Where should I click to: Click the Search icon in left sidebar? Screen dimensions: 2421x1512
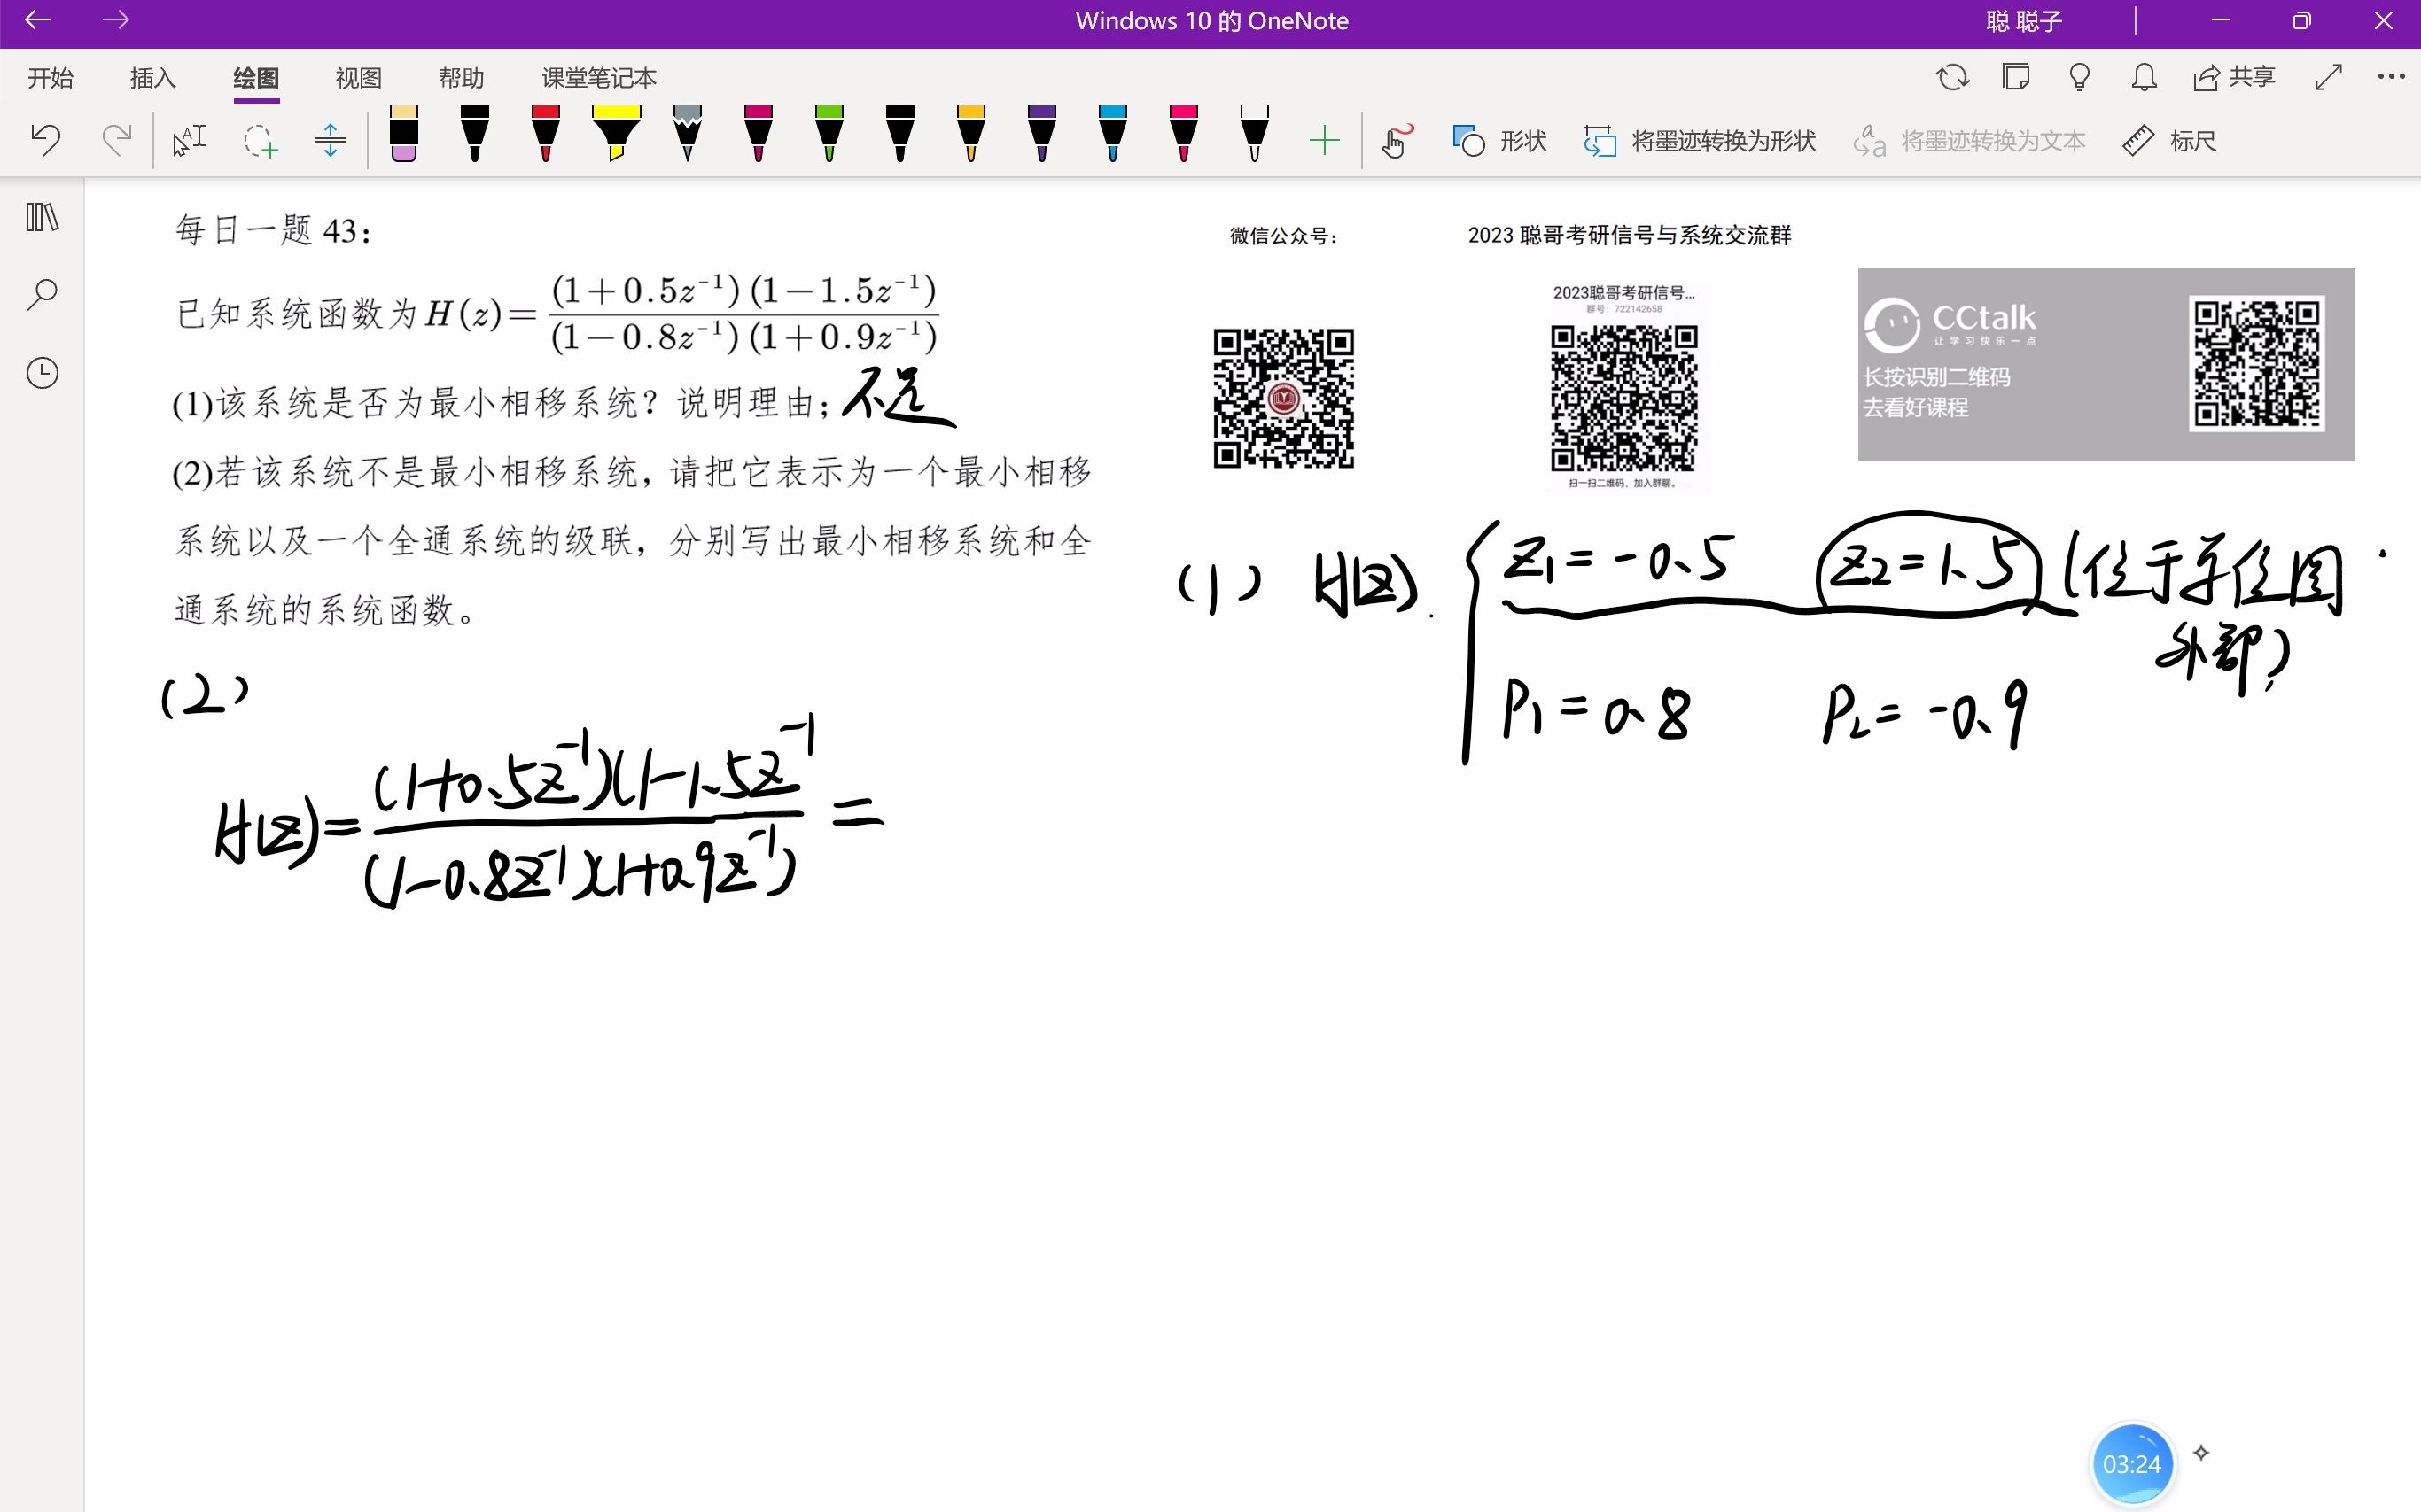pos(41,293)
